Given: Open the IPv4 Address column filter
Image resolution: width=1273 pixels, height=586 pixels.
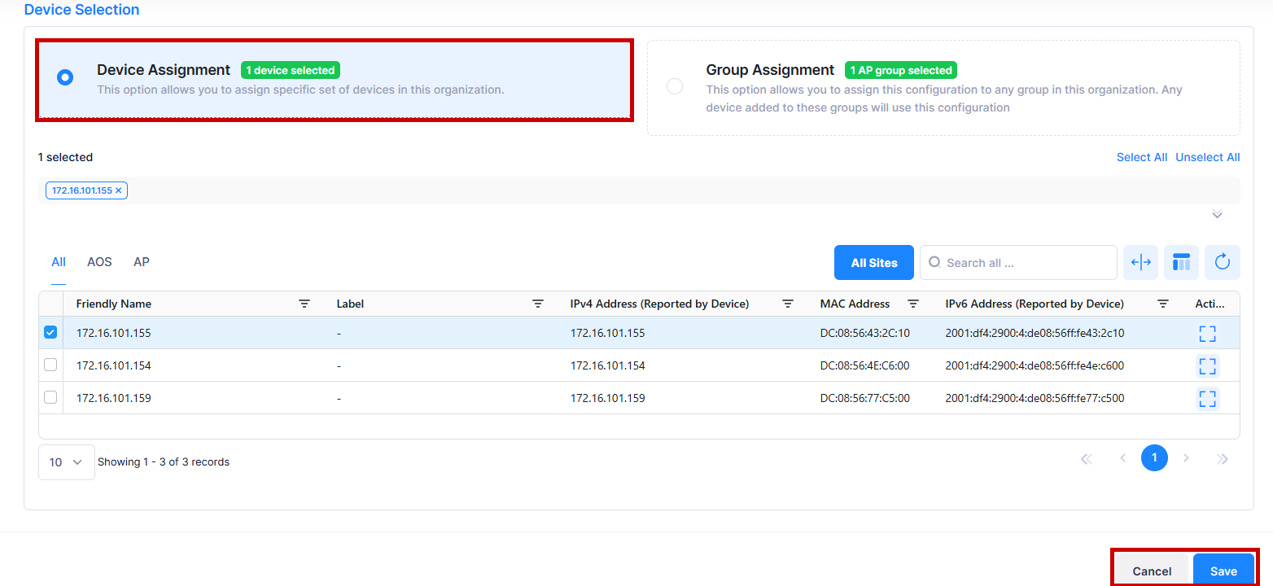Looking at the screenshot, I should (x=788, y=303).
